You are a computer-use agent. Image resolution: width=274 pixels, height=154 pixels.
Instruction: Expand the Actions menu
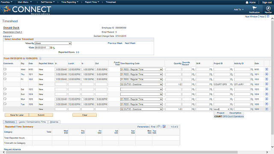pyautogui.click(x=7, y=36)
